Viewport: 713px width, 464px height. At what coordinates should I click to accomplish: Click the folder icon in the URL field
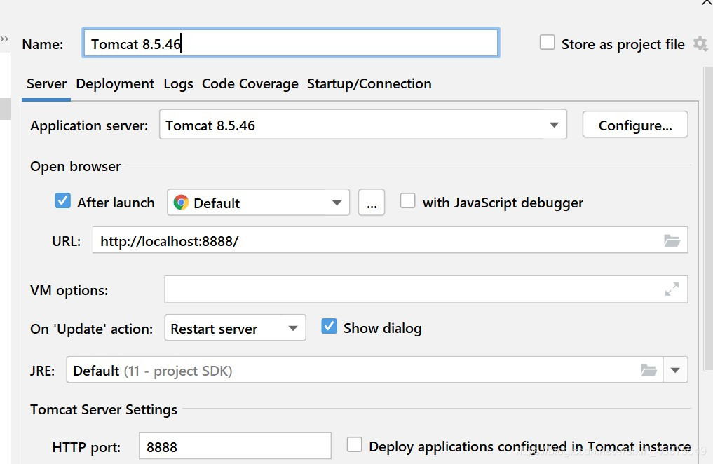pyautogui.click(x=672, y=241)
